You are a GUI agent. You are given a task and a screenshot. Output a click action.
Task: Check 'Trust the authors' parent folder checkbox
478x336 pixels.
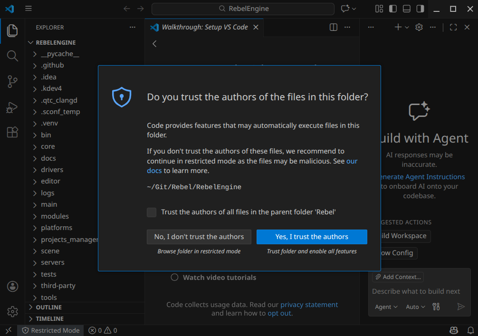coord(152,212)
